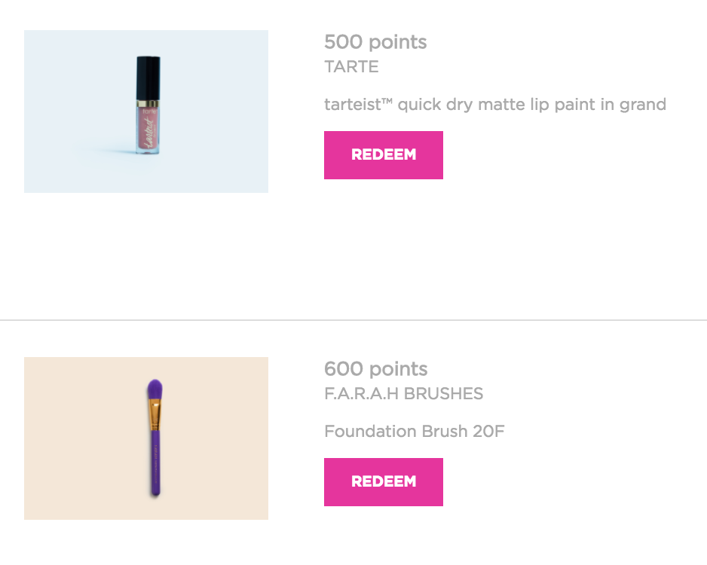Click the divider line between the rewards

[353, 320]
